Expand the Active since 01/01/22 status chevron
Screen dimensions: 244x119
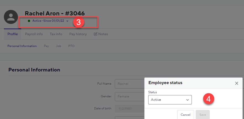tap(67, 21)
